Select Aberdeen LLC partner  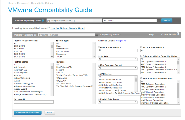tap(21, 70)
